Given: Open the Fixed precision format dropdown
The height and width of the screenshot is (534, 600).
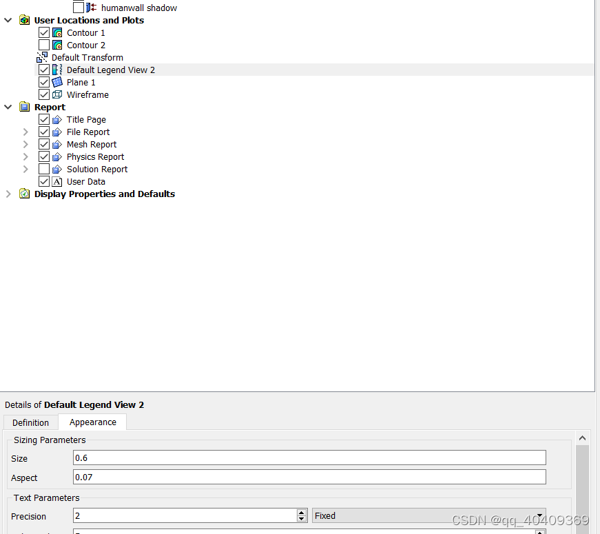Looking at the screenshot, I should click(x=429, y=515).
